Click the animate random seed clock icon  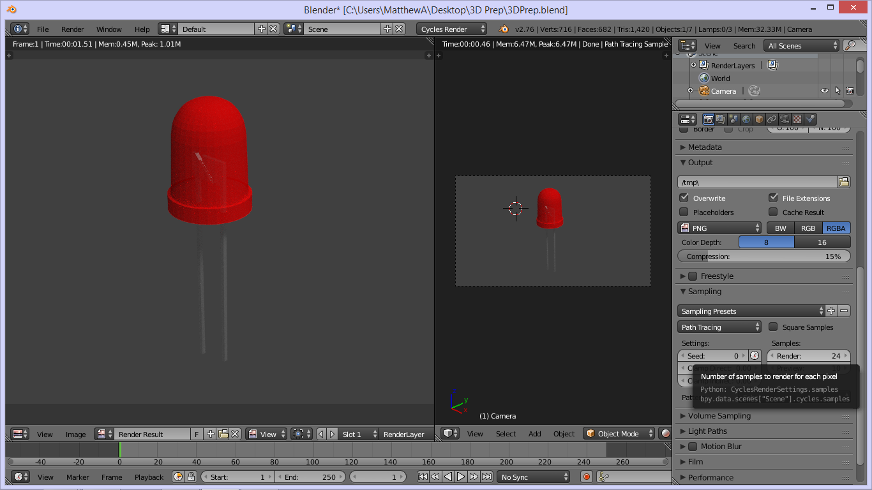click(x=755, y=355)
